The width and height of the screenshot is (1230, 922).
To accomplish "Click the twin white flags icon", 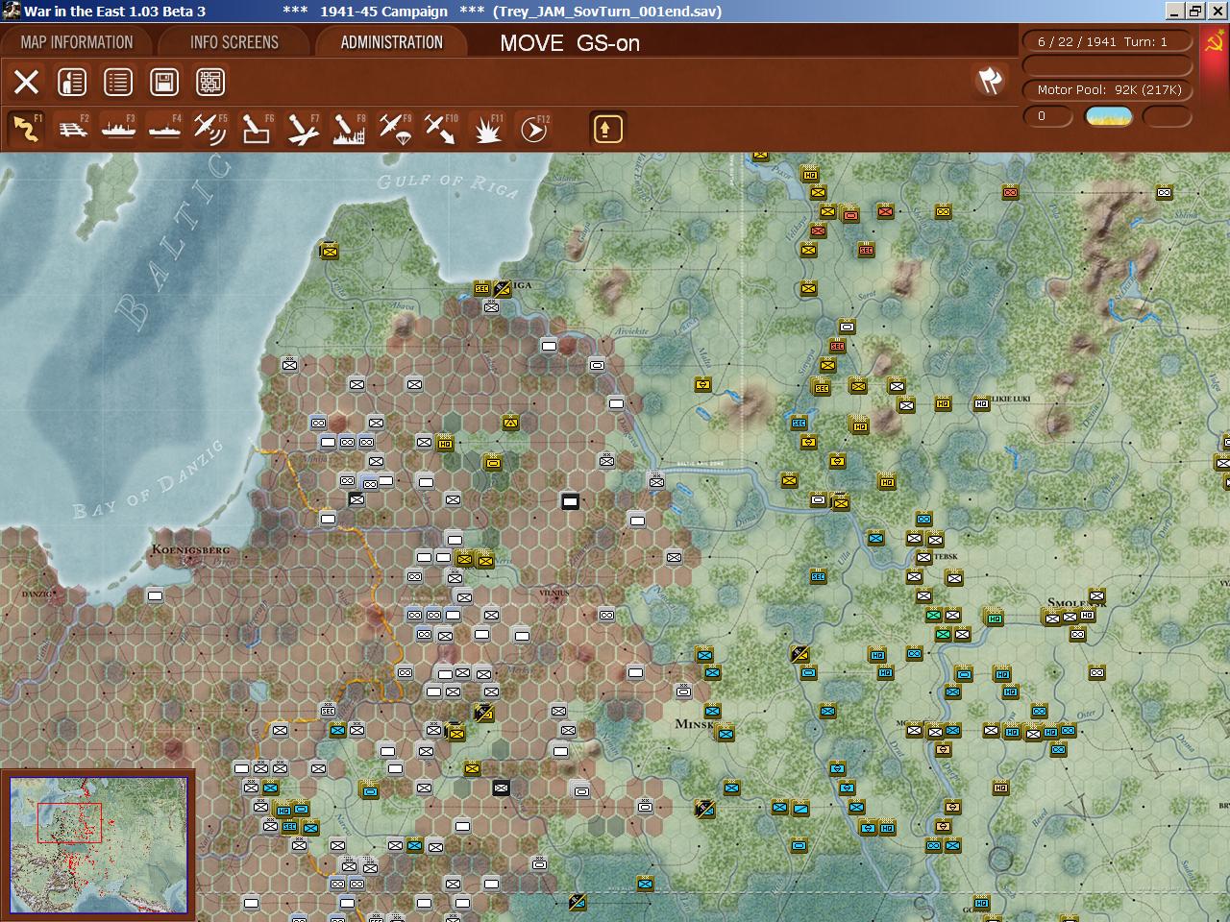I will (990, 81).
